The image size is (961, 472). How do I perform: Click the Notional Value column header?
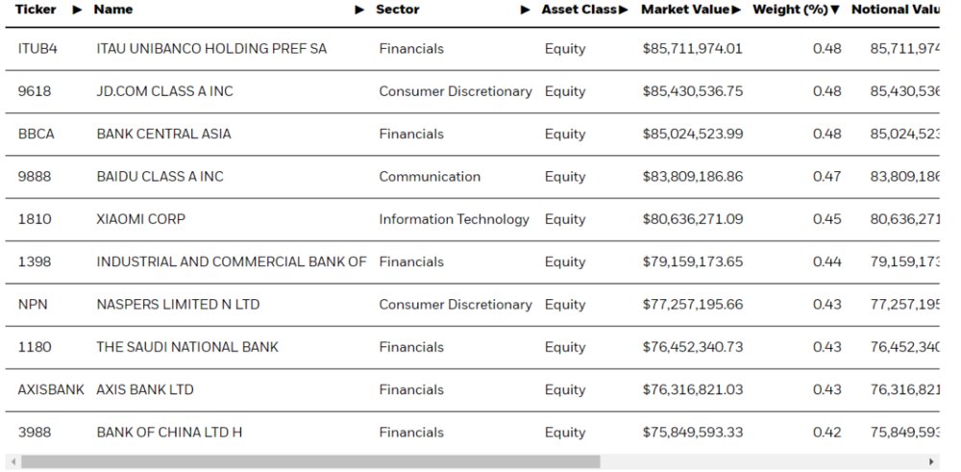[895, 10]
